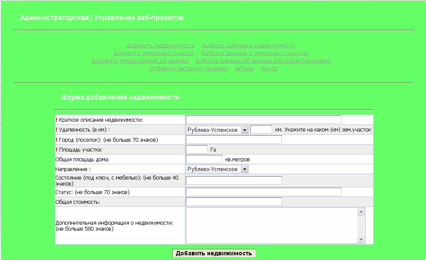
Task: Click the Краткое описание недвижимости label
Action: point(101,120)
